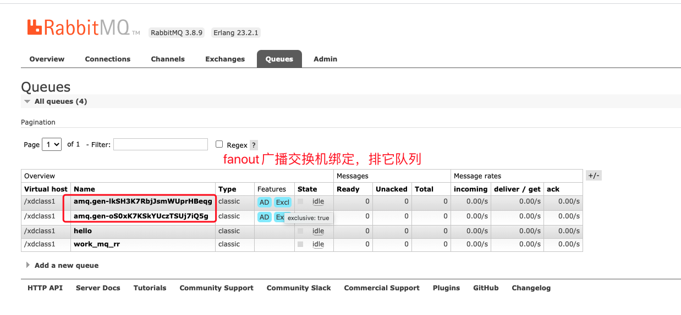Click classic type in work_mq_rr row
681x315 pixels.
229,244
